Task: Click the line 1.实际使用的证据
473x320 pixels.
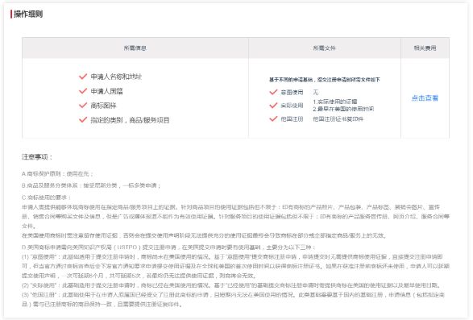Action: 335,102
